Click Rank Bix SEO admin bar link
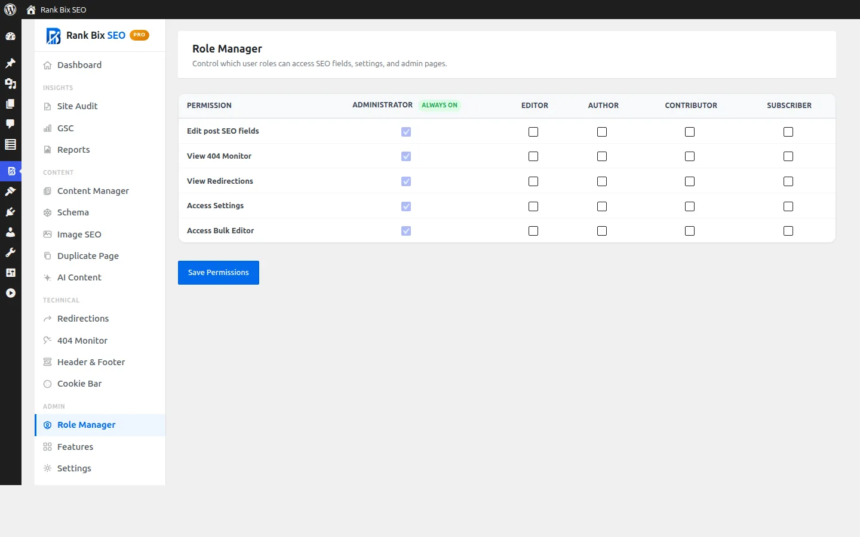Image resolution: width=860 pixels, height=537 pixels. pyautogui.click(x=63, y=10)
